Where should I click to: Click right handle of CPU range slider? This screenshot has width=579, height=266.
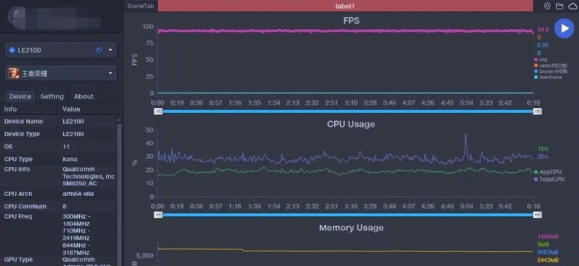(537, 215)
